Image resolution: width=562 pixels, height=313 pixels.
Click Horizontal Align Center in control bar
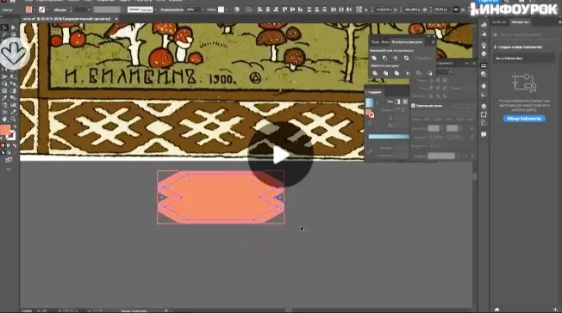[x=268, y=9]
